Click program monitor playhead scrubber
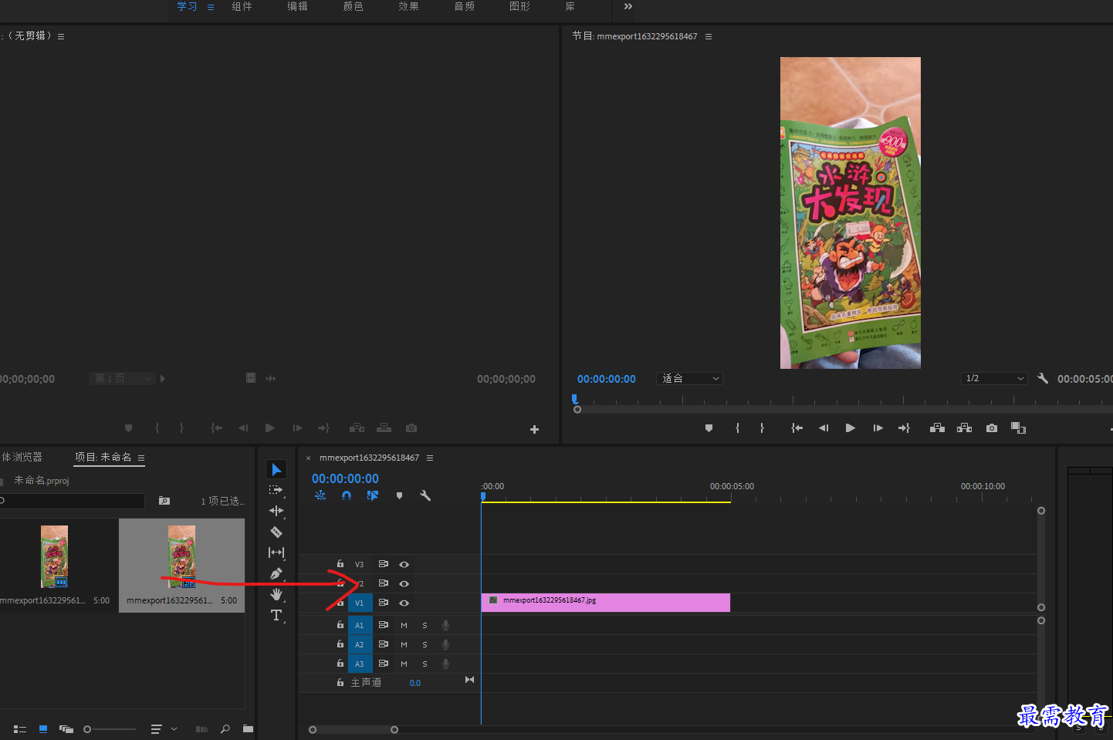Image resolution: width=1113 pixels, height=740 pixels. (x=574, y=400)
